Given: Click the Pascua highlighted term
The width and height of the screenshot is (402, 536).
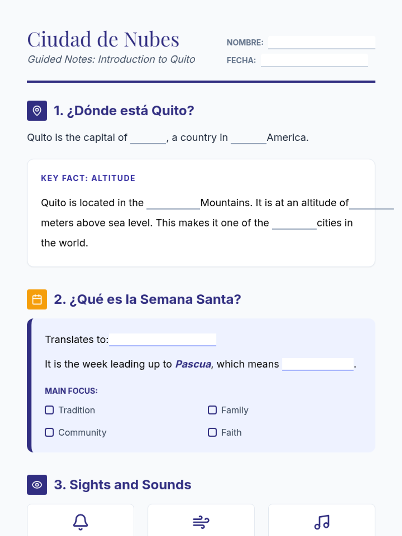Looking at the screenshot, I should 193,364.
